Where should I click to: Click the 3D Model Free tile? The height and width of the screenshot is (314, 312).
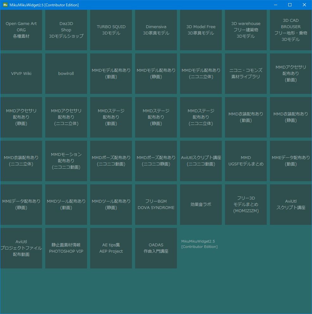coord(201,30)
